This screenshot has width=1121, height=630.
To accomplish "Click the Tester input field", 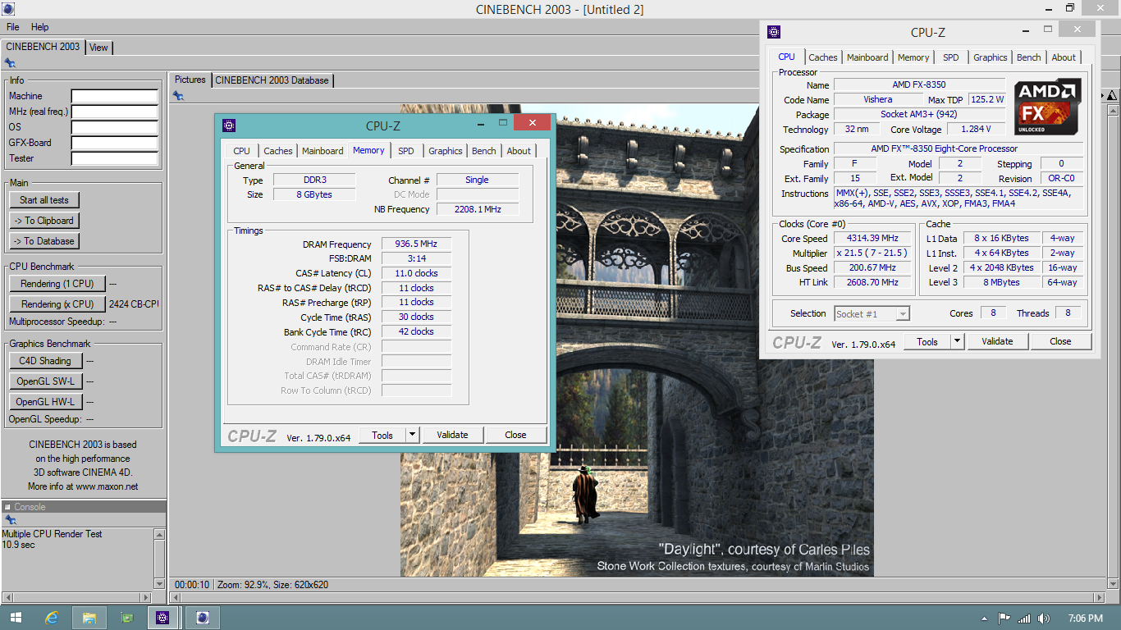I will tap(114, 159).
